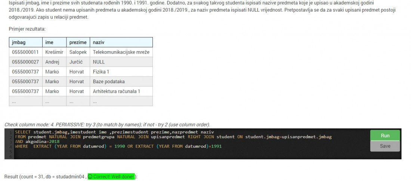Click the Correct! Well done! label
Viewport: 411px width, 181px height.
tap(111, 177)
